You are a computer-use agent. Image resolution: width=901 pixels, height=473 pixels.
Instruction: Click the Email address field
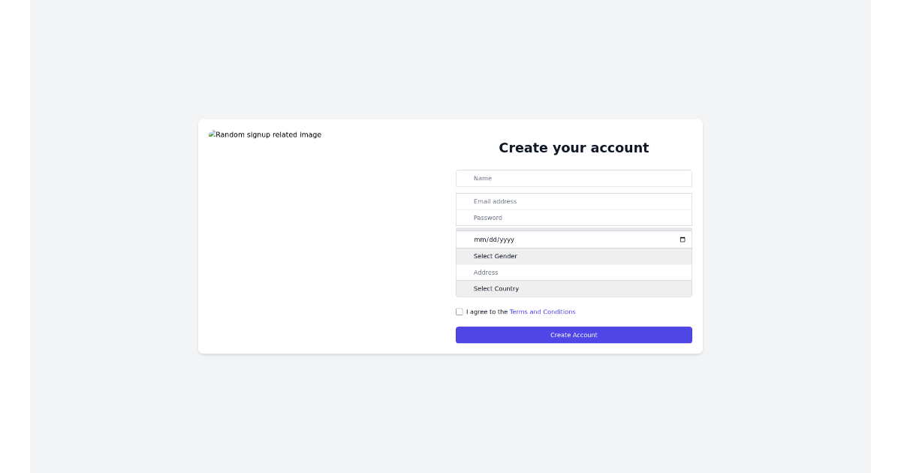click(x=574, y=201)
